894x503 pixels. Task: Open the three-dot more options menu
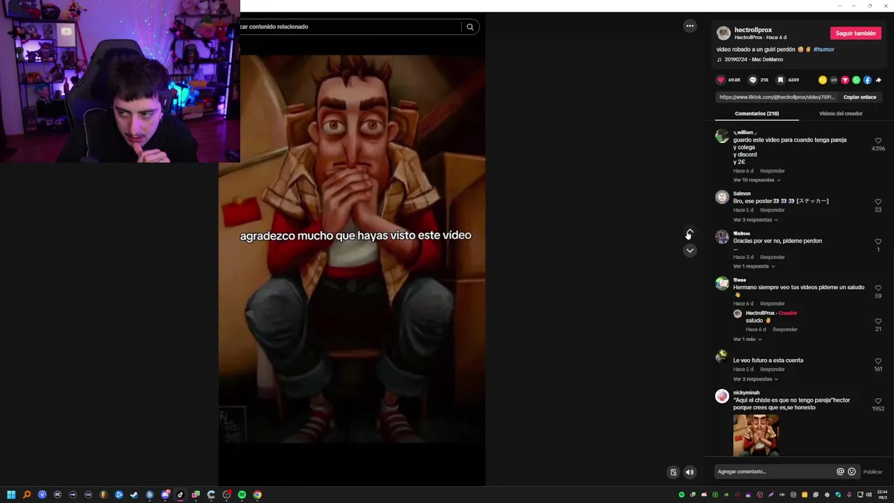[x=690, y=26]
